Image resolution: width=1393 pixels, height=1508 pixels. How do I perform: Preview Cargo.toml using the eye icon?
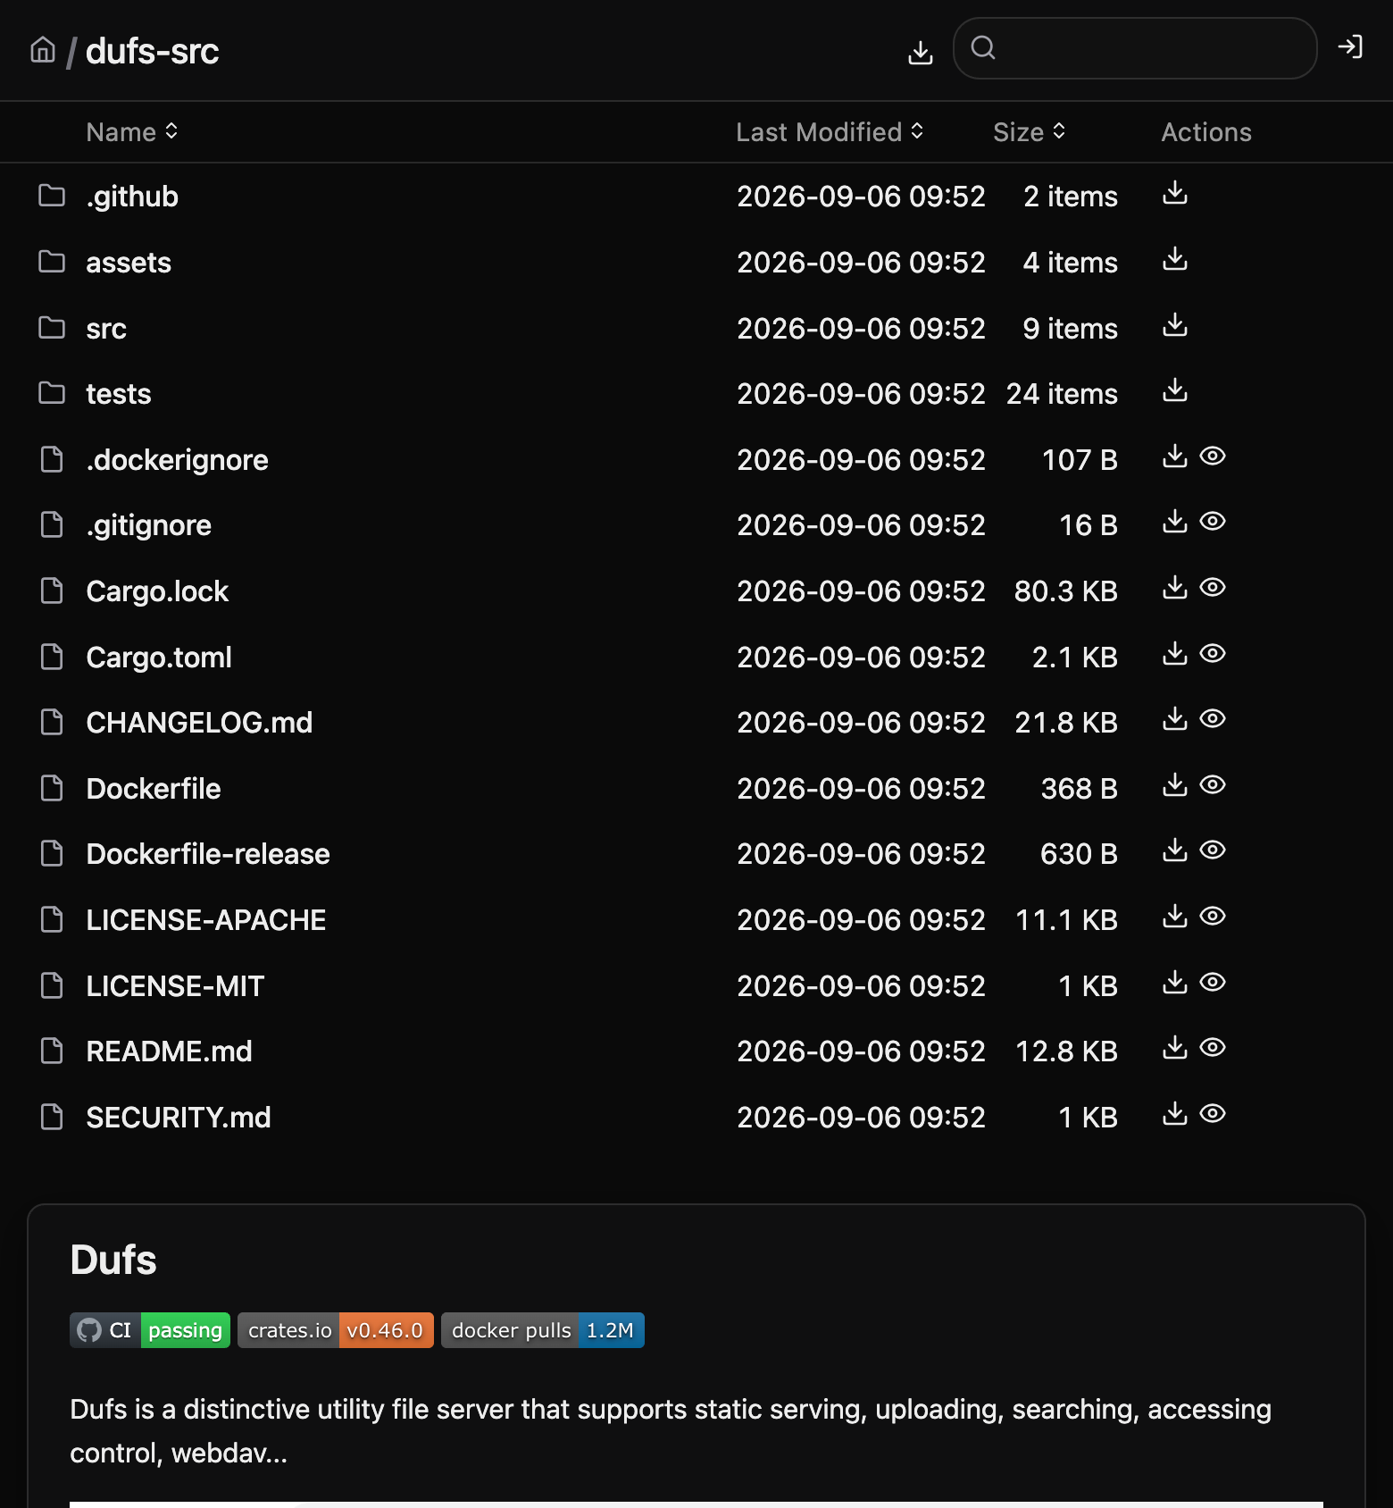click(x=1213, y=654)
